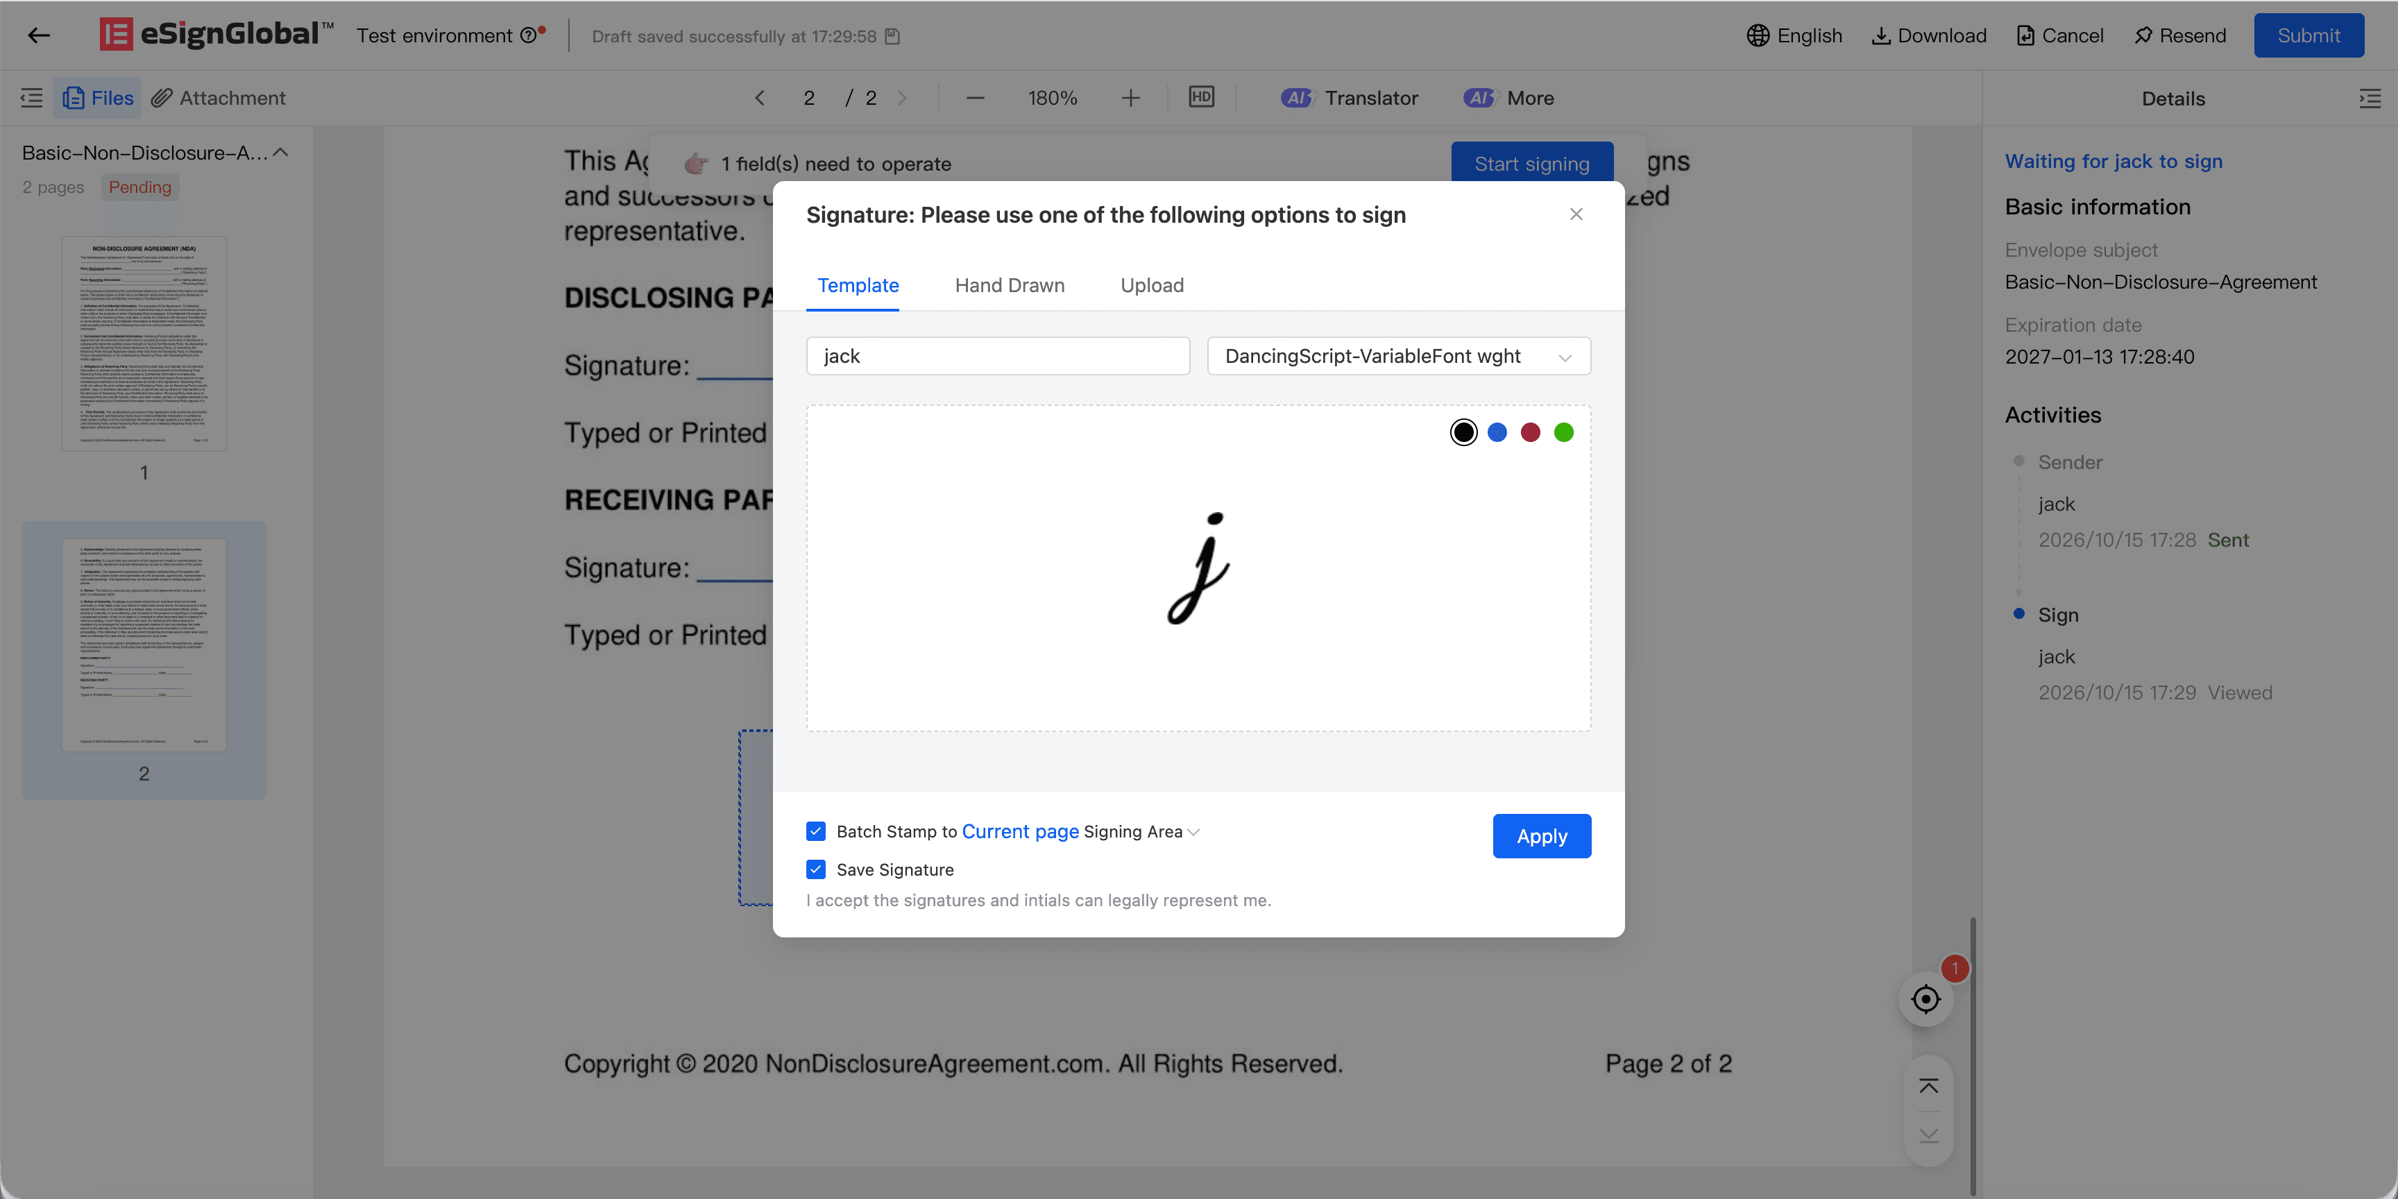Open the AI More menu
Screen dimensions: 2398x1199
coord(1508,98)
